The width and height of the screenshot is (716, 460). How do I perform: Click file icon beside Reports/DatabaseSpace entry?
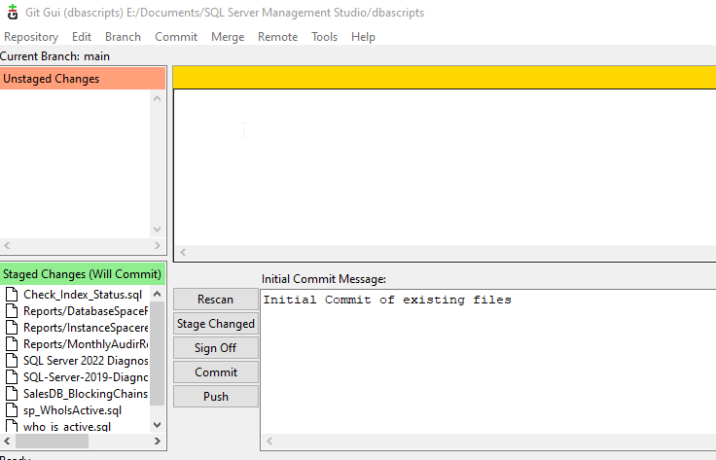[x=12, y=311]
